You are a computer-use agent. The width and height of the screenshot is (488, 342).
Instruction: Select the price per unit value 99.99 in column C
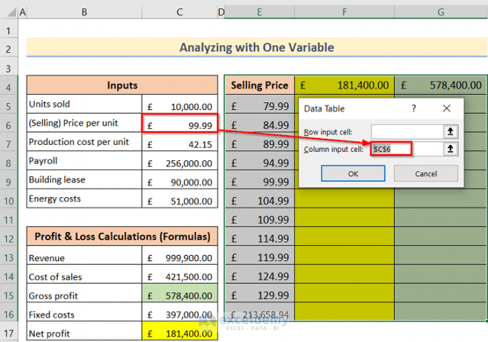180,123
